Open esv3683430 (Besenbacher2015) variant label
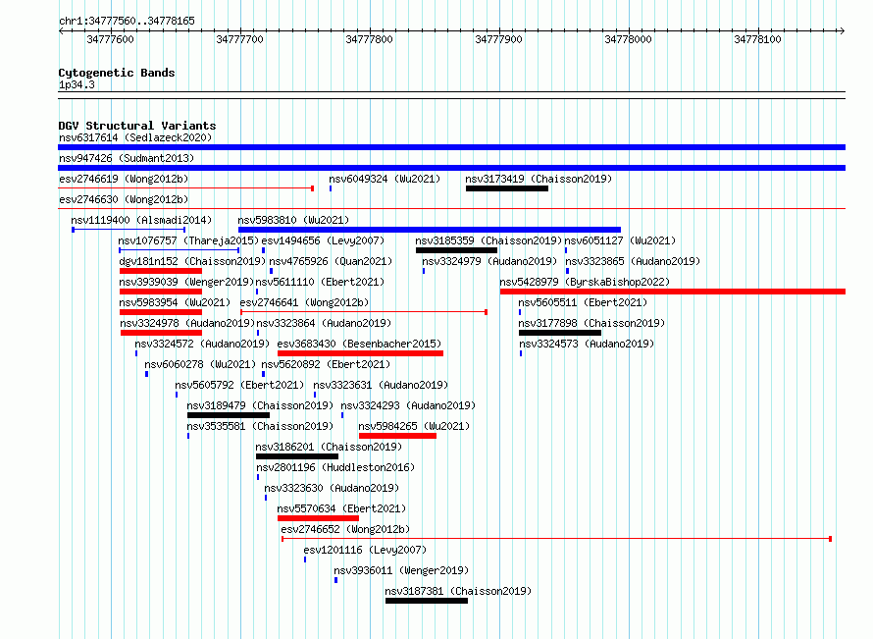 pyautogui.click(x=359, y=344)
